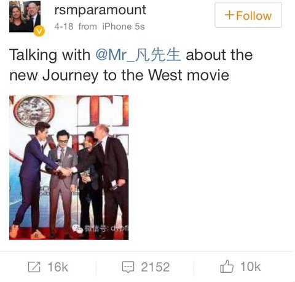295x282 pixels.
Task: Open the 2152 comments count
Action: point(155,267)
